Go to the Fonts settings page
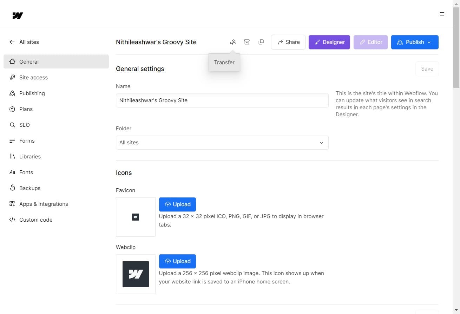Image resolution: width=460 pixels, height=314 pixels. click(x=26, y=172)
